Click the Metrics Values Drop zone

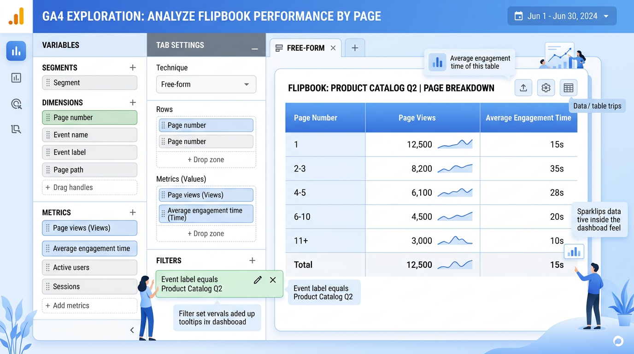[x=206, y=234]
